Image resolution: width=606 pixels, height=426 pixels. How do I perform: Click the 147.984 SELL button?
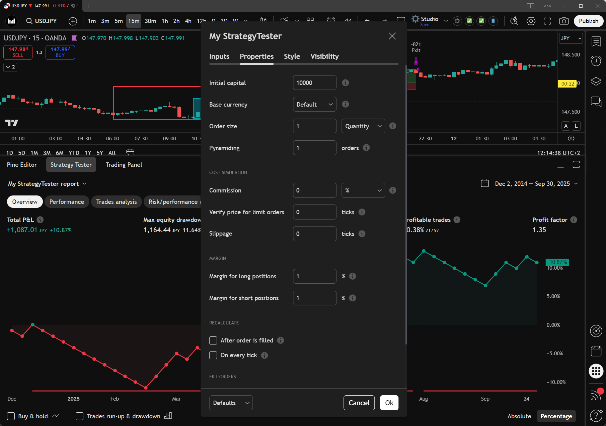tap(18, 52)
